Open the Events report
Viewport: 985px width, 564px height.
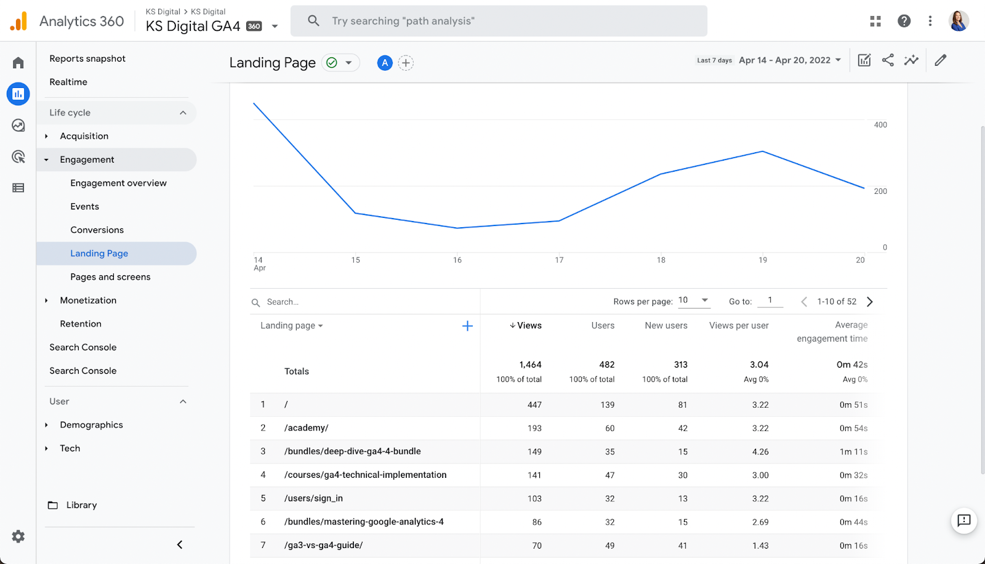pyautogui.click(x=84, y=206)
